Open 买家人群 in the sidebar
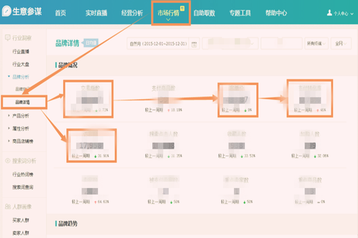Screen dimensions: 358x238 pos(21,220)
